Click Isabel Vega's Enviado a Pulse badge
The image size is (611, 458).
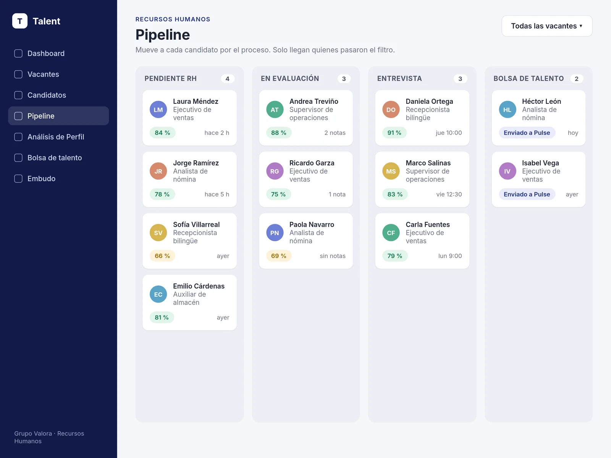tap(527, 194)
